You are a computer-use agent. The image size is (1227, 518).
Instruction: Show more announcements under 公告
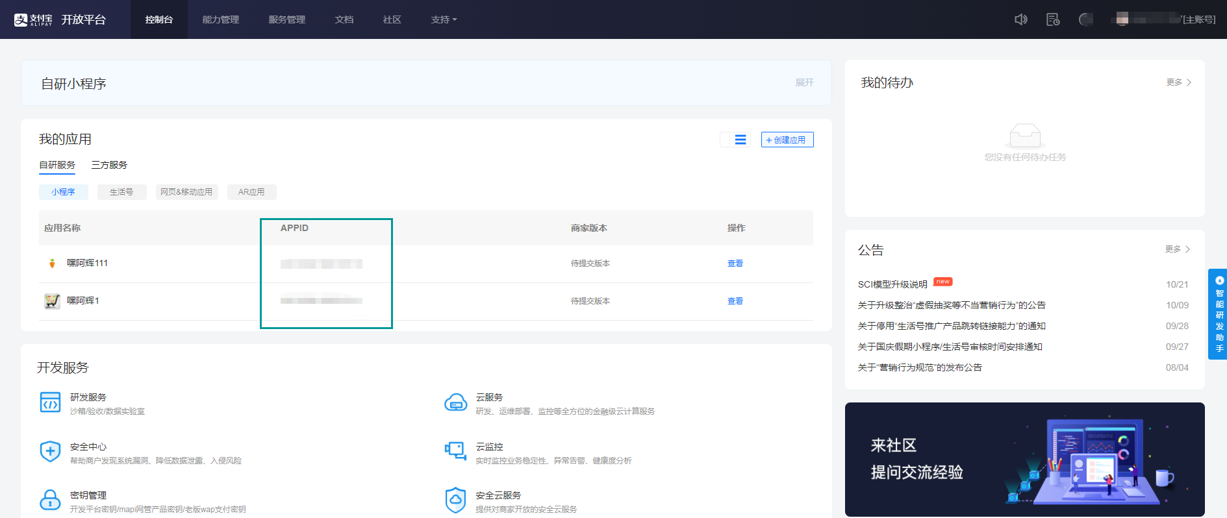pyautogui.click(x=1177, y=249)
